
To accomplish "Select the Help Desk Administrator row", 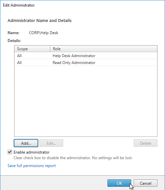I will [86, 55].
